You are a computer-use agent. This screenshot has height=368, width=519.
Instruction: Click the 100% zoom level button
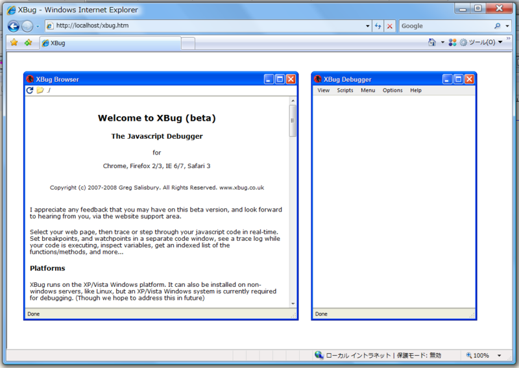pos(477,356)
